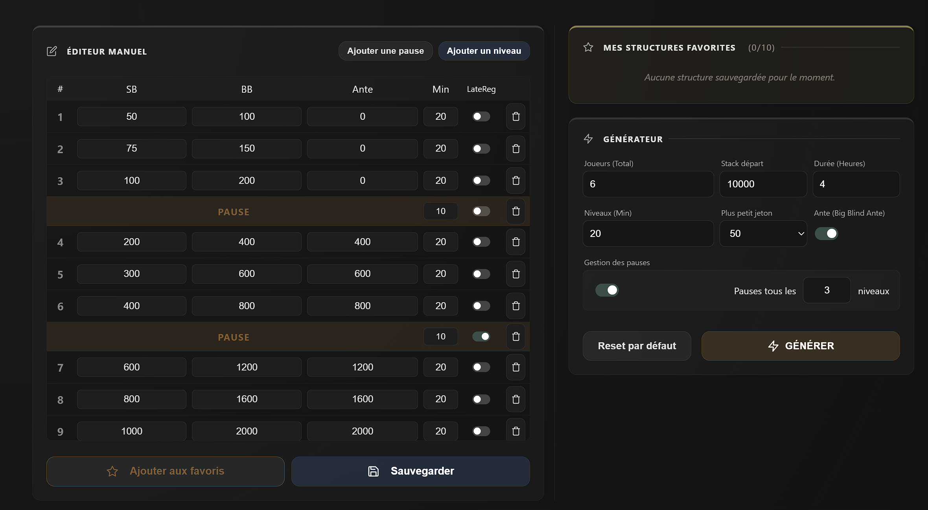928x510 pixels.
Task: Toggle LateReg on the first PAUSE row
Action: coord(481,211)
